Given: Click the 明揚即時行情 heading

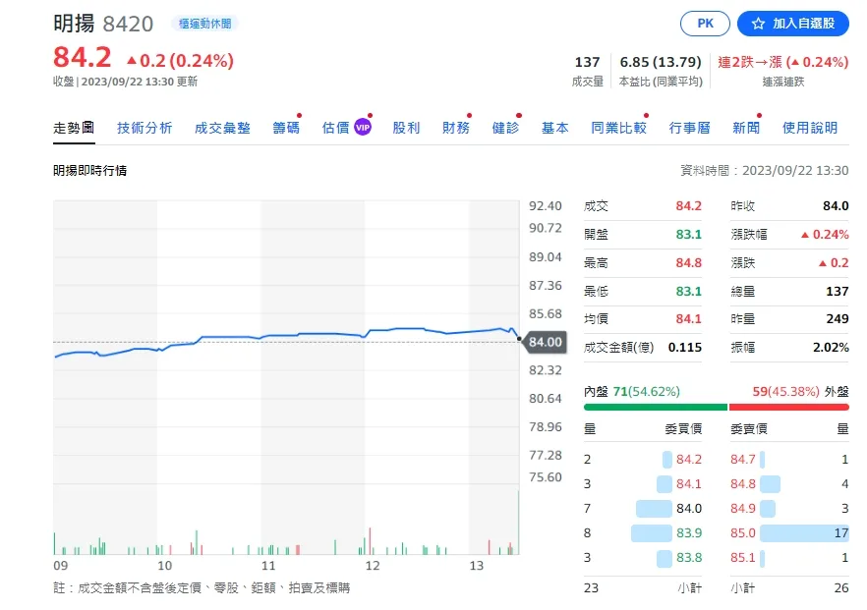Looking at the screenshot, I should [x=89, y=170].
